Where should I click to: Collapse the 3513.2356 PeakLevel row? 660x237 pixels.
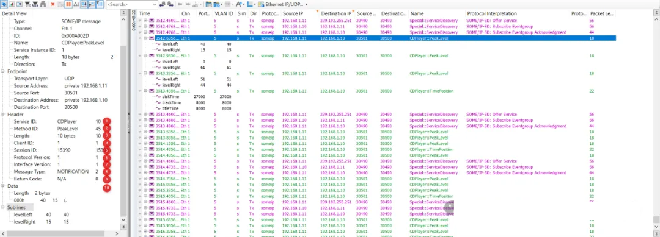(145, 73)
